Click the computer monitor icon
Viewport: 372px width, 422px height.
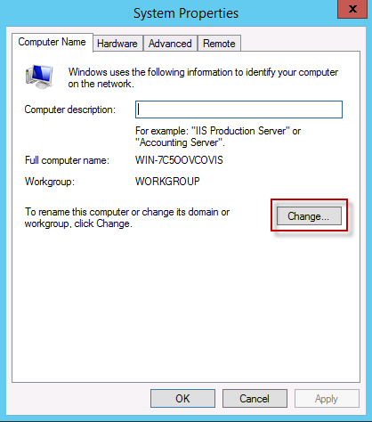39,77
